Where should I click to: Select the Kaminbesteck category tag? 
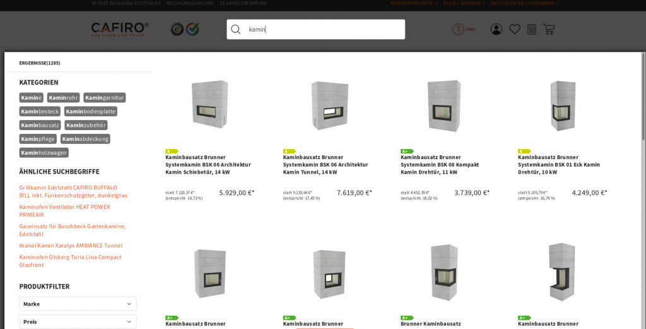[x=40, y=111]
